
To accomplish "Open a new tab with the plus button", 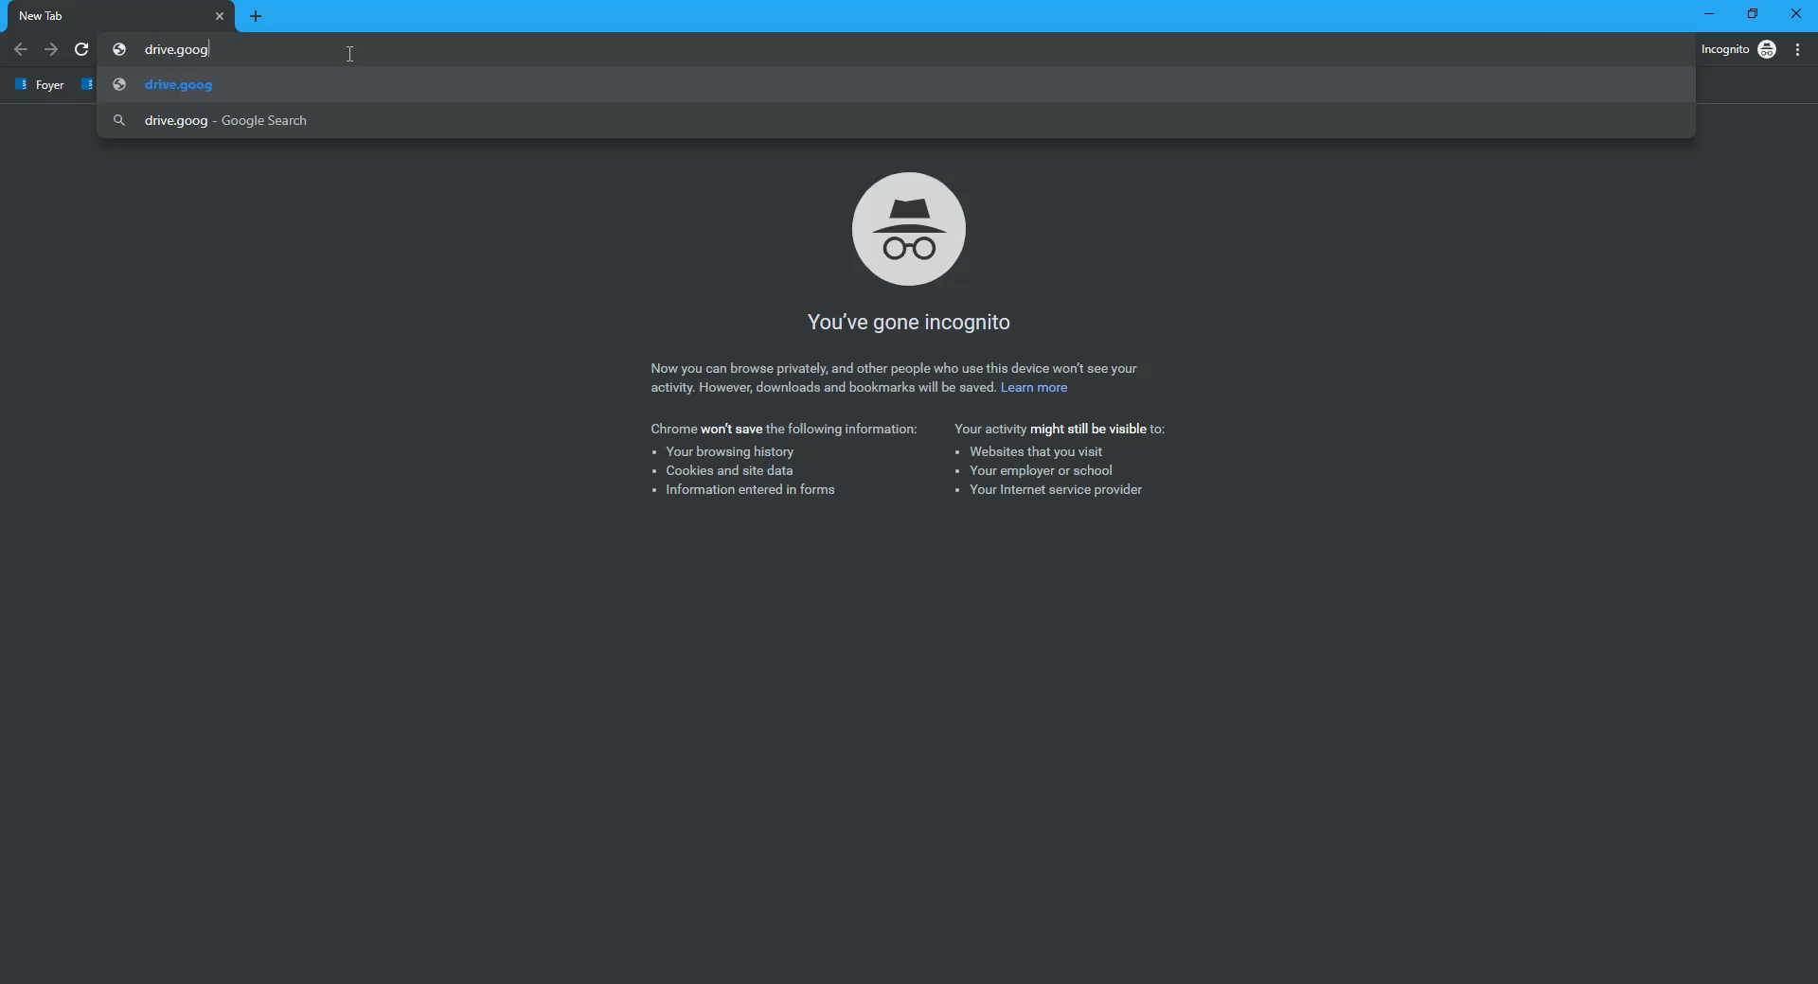I will 256,16.
